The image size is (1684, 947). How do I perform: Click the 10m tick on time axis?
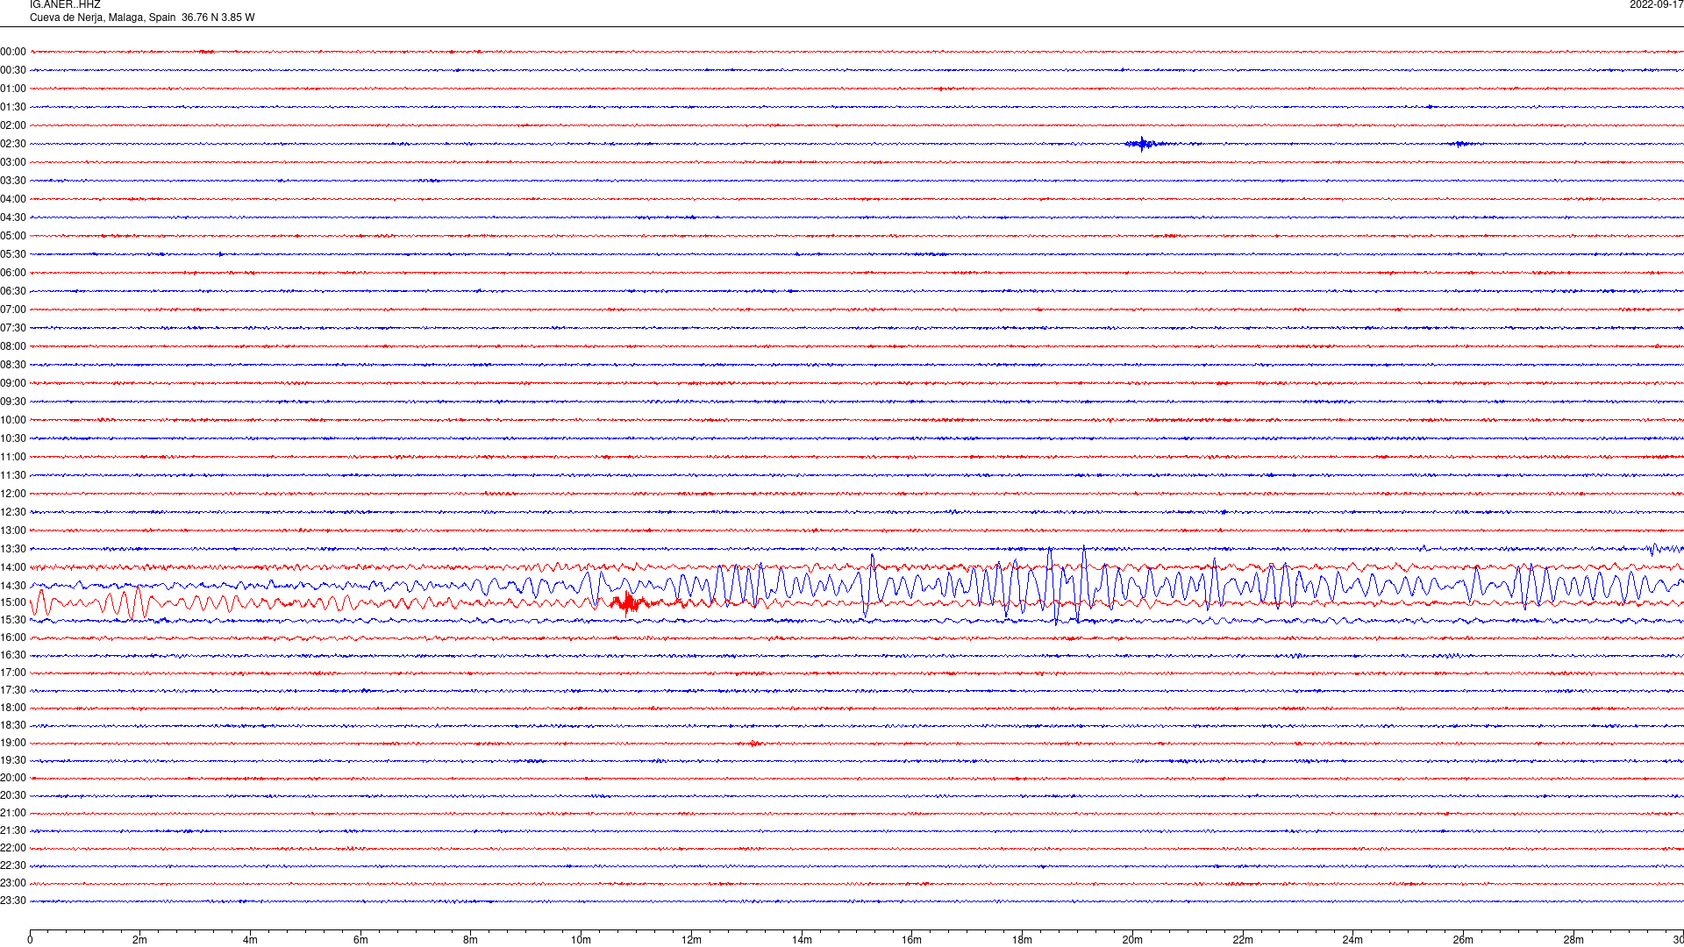(581, 940)
